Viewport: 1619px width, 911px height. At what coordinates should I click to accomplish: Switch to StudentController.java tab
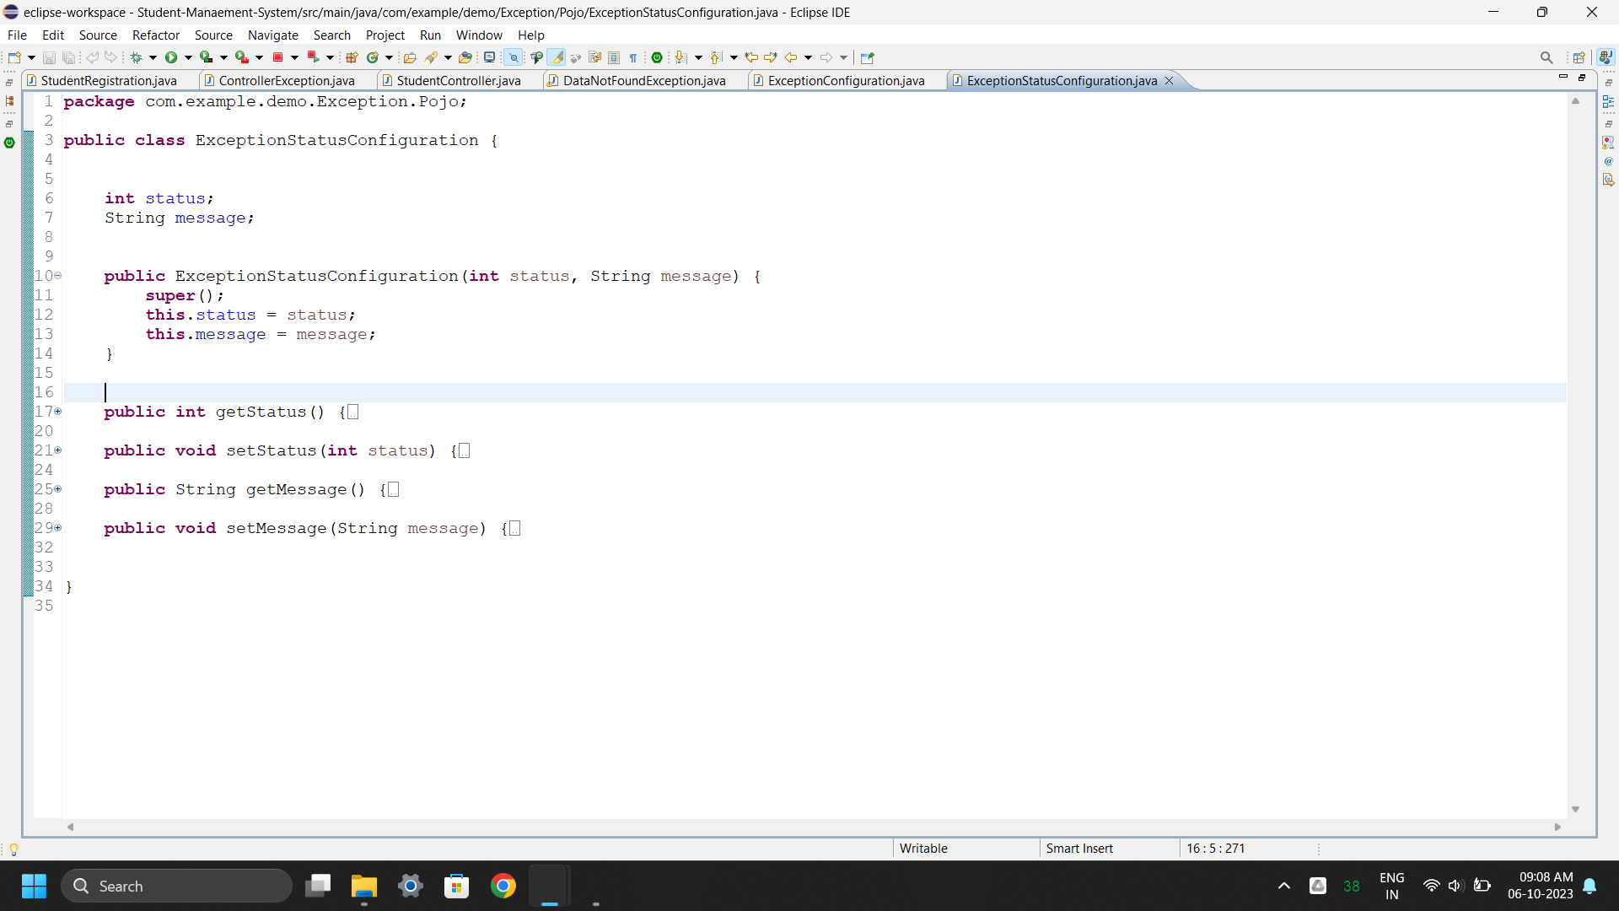pyautogui.click(x=458, y=80)
